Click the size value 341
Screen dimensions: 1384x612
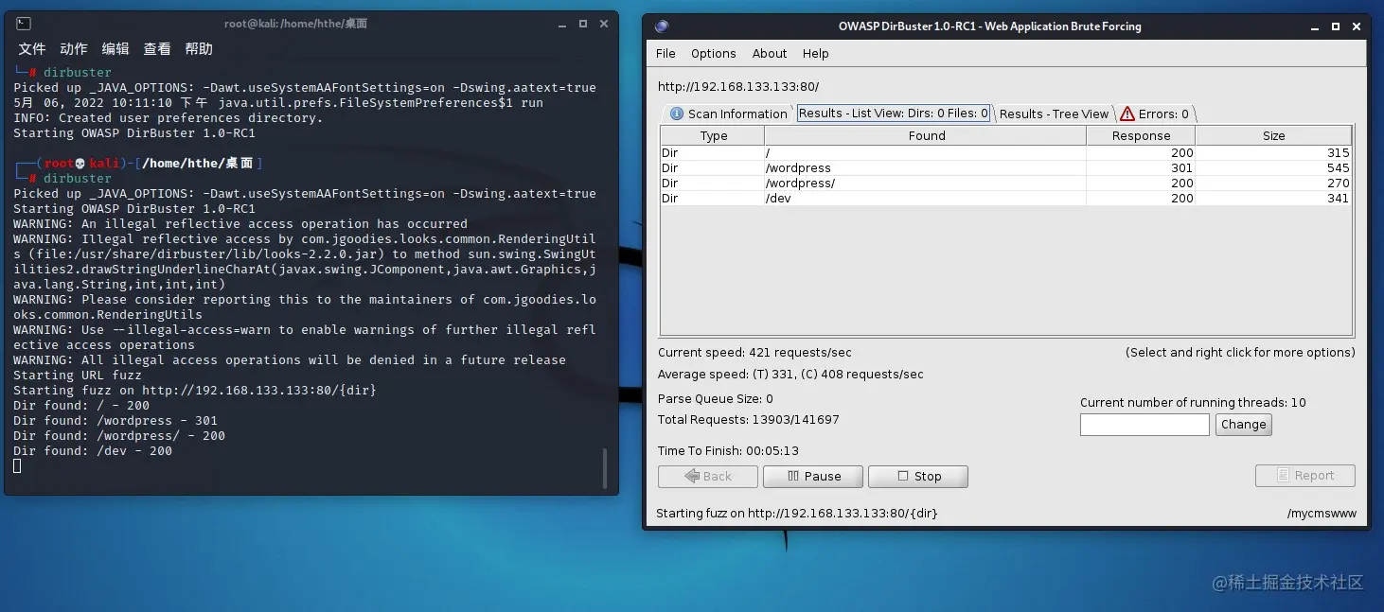pos(1338,198)
